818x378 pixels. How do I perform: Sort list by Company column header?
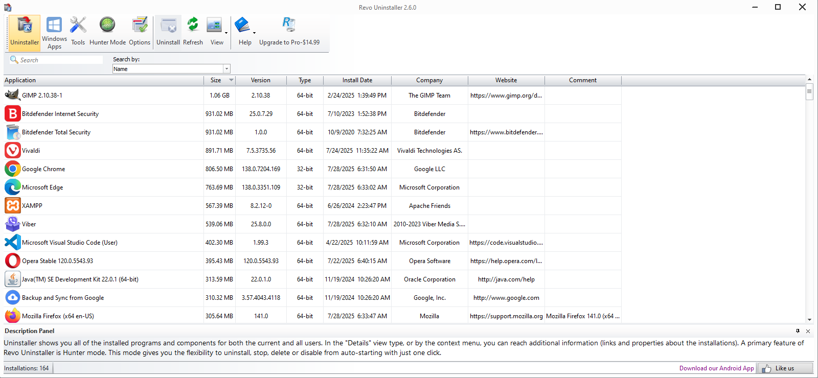coord(429,80)
